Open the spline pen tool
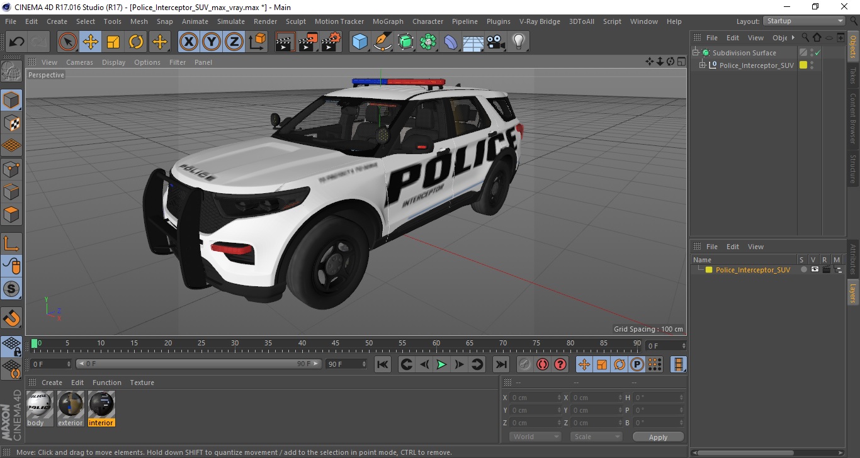The height and width of the screenshot is (458, 860). 383,42
